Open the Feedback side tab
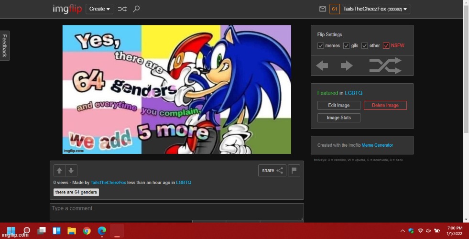This screenshot has width=469, height=239. tap(4, 45)
